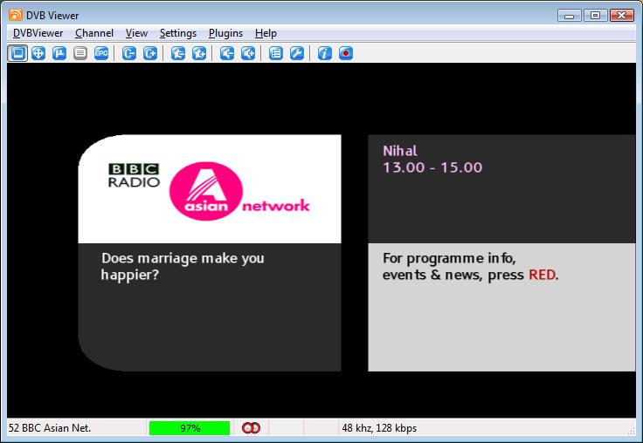This screenshot has height=443, width=643.
Task: Start recording with the red dot icon
Action: click(x=346, y=53)
